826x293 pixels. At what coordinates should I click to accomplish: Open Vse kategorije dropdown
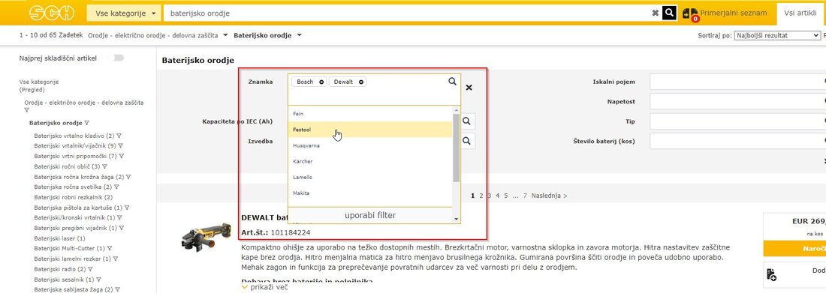click(124, 13)
